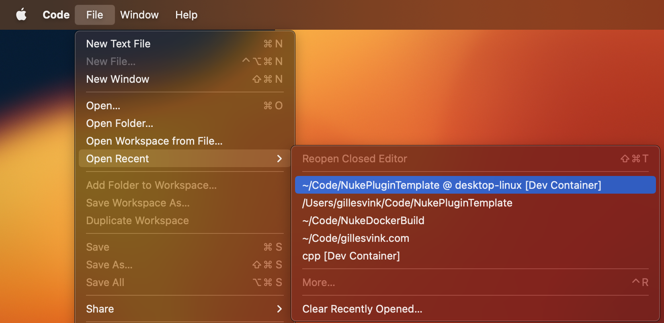The height and width of the screenshot is (323, 664).
Task: Open the Window menu
Action: point(139,15)
